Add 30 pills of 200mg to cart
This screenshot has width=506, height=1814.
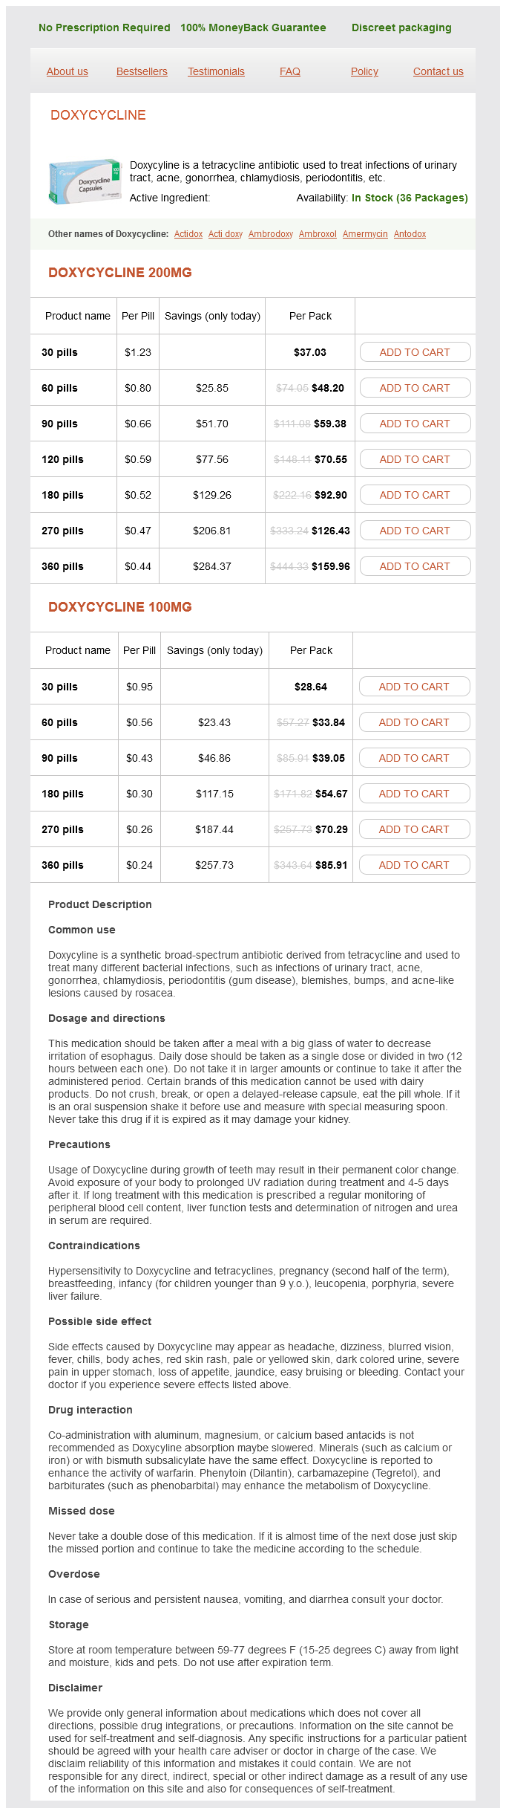coord(415,352)
